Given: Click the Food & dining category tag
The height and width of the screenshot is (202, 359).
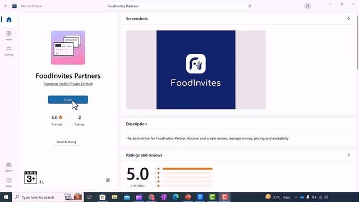Looking at the screenshot, I should tap(66, 142).
